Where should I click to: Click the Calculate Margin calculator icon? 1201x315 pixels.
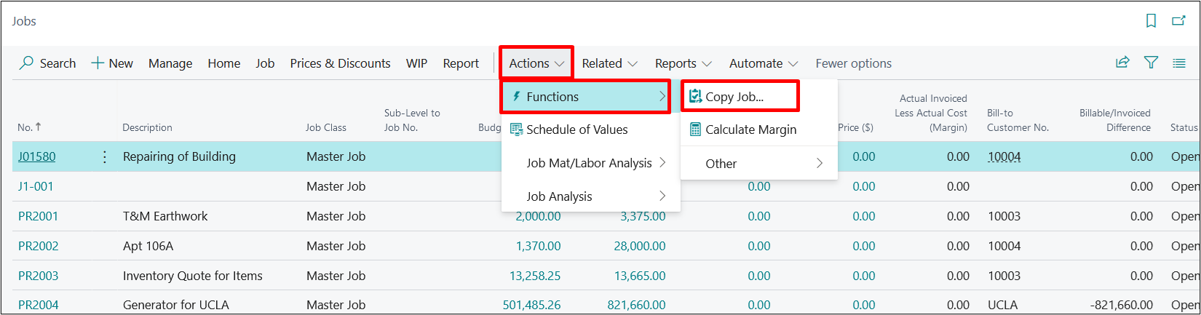coord(695,129)
